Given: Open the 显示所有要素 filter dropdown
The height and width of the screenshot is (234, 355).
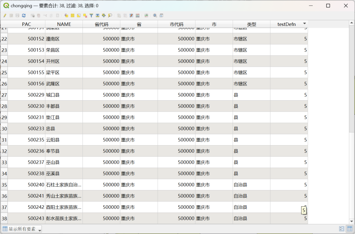Looking at the screenshot, I should click(22, 229).
